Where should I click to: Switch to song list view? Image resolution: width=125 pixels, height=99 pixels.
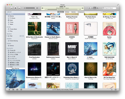pos(89,8)
